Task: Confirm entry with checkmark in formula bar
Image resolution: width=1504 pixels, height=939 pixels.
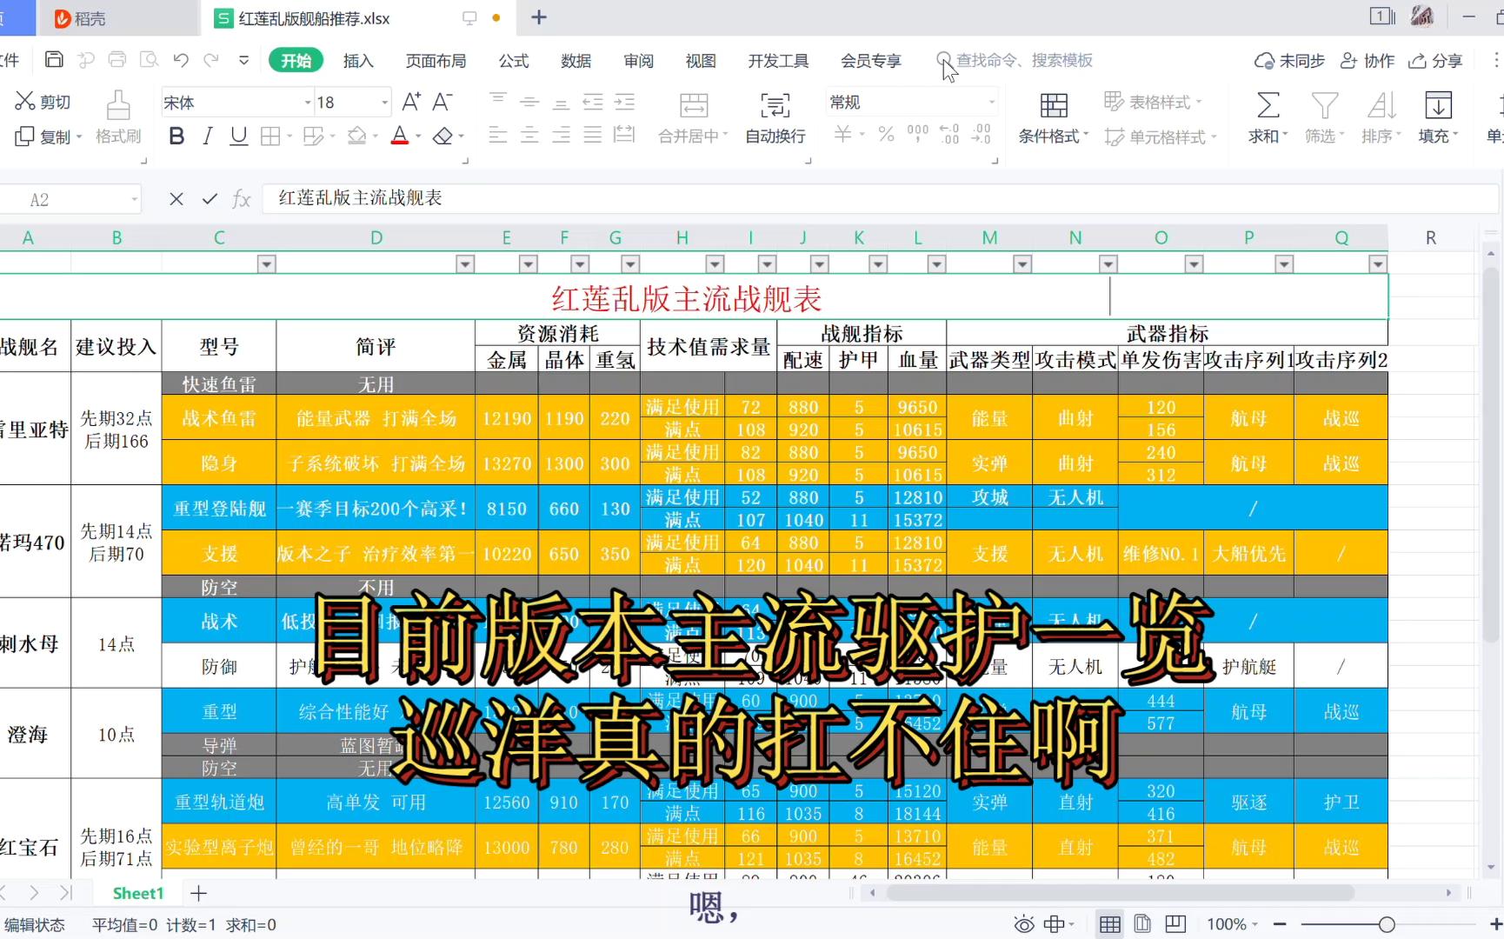Action: tap(210, 199)
